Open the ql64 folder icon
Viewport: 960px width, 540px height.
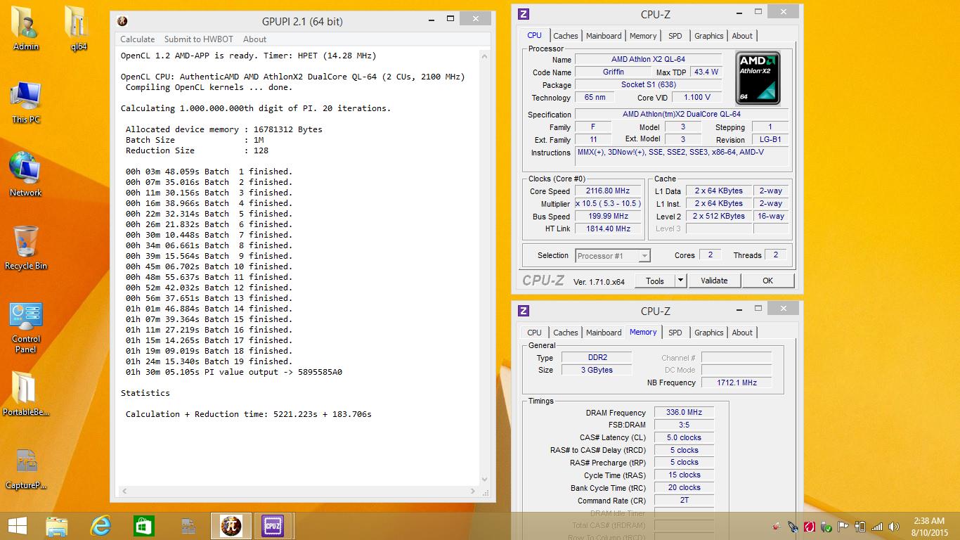click(x=77, y=28)
